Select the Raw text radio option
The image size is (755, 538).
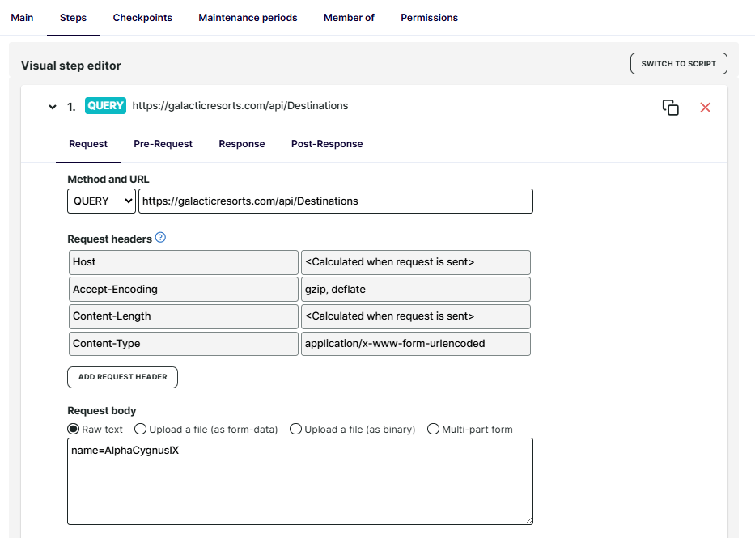[x=73, y=429]
